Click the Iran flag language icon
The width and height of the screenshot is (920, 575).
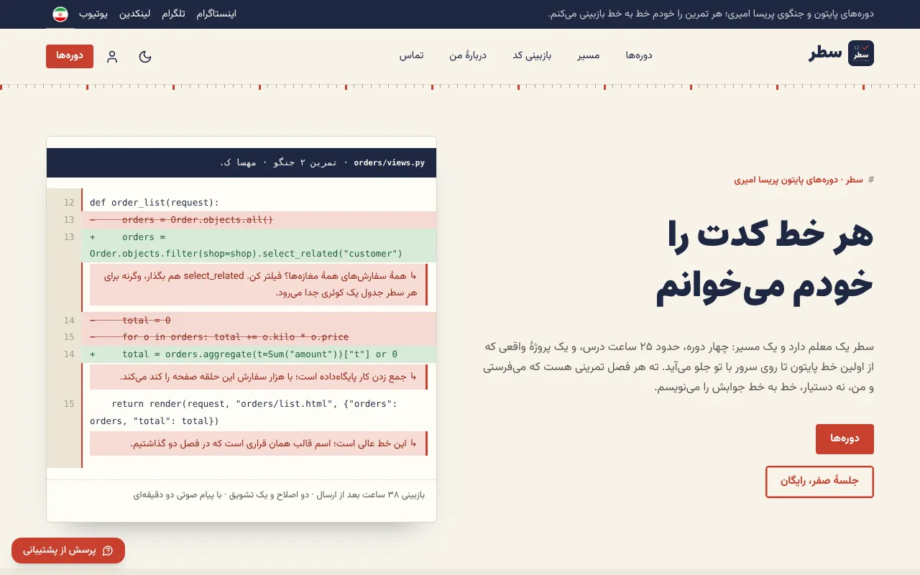(x=60, y=14)
